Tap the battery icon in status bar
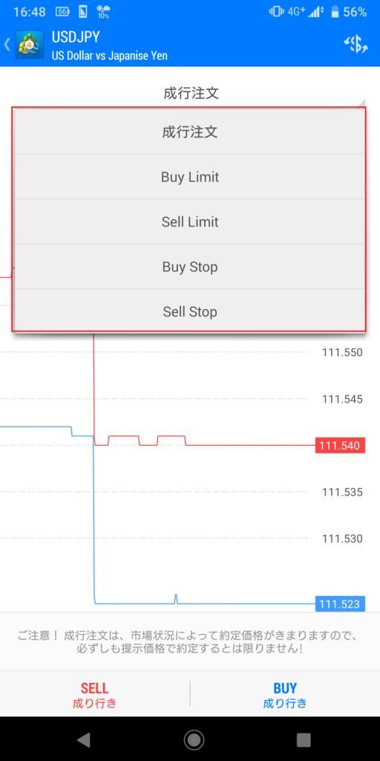This screenshot has height=761, width=380. pyautogui.click(x=335, y=12)
